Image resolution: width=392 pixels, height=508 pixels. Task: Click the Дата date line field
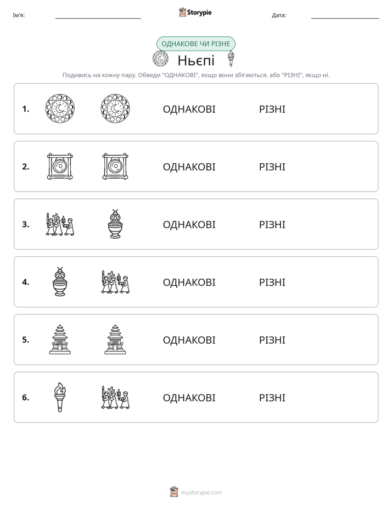point(345,15)
